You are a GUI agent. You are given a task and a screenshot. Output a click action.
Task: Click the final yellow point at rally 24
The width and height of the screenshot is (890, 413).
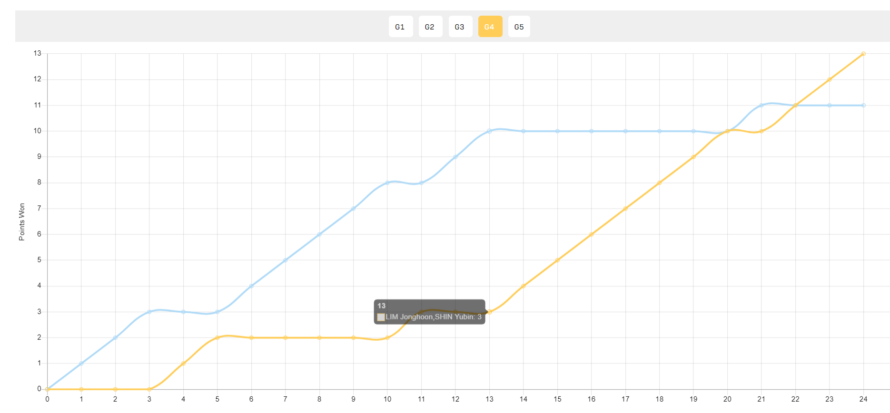[x=863, y=54]
